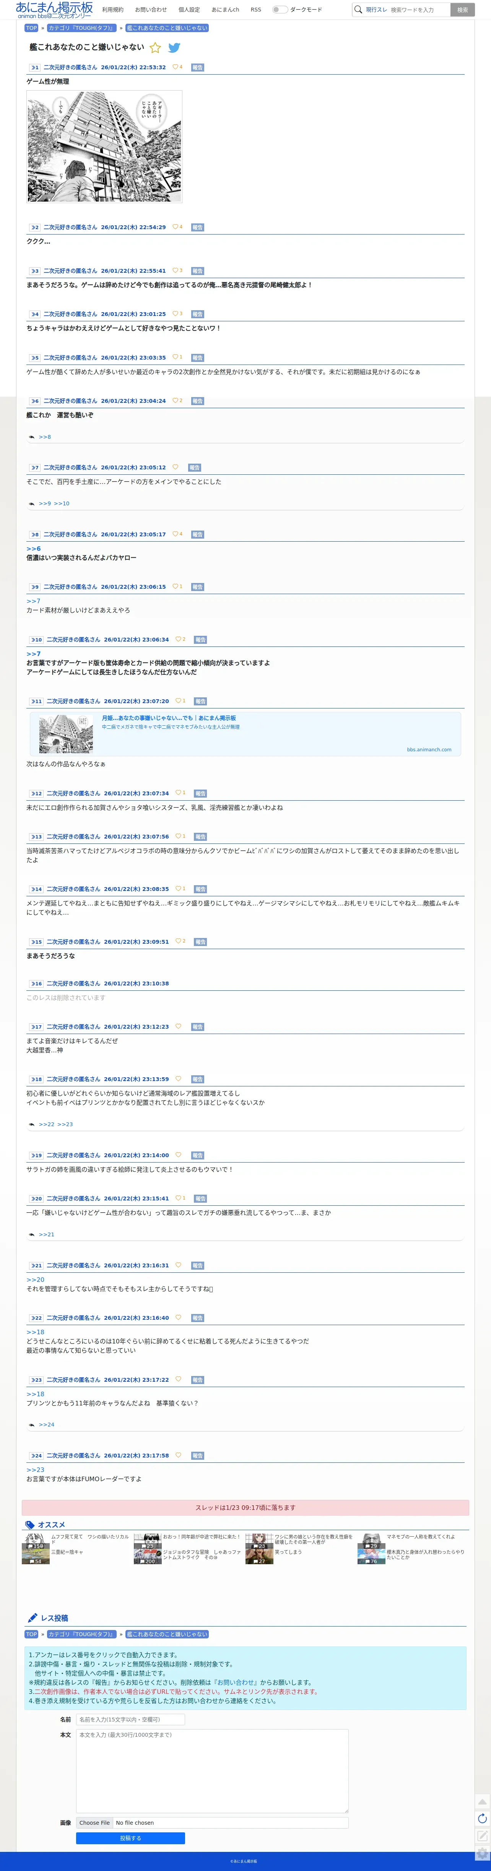Toggle the ダークモード switch
491x1871 pixels.
pos(280,10)
